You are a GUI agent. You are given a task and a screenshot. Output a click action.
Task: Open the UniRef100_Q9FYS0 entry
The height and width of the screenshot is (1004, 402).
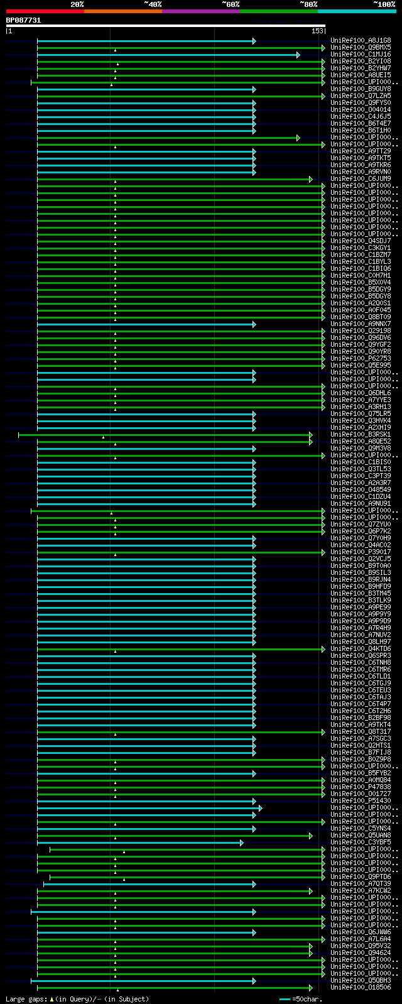click(x=361, y=103)
